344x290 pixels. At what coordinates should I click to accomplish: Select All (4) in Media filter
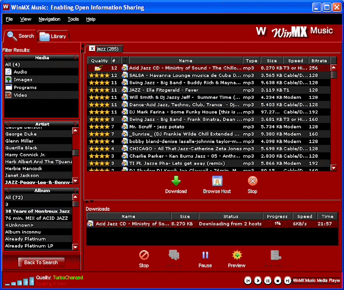point(41,65)
